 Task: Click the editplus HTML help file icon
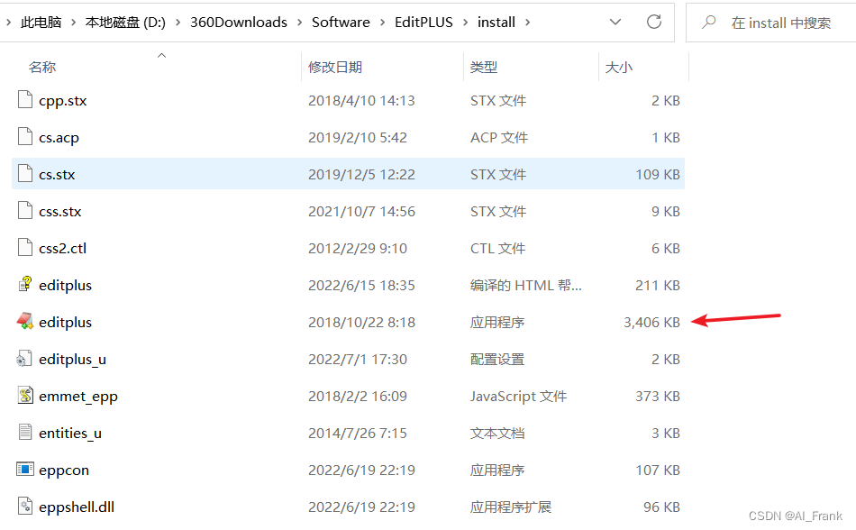pos(25,284)
